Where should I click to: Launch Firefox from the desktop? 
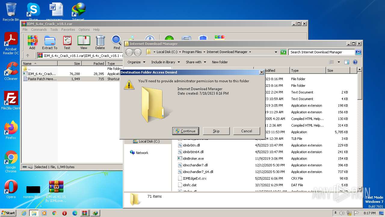tap(11, 130)
